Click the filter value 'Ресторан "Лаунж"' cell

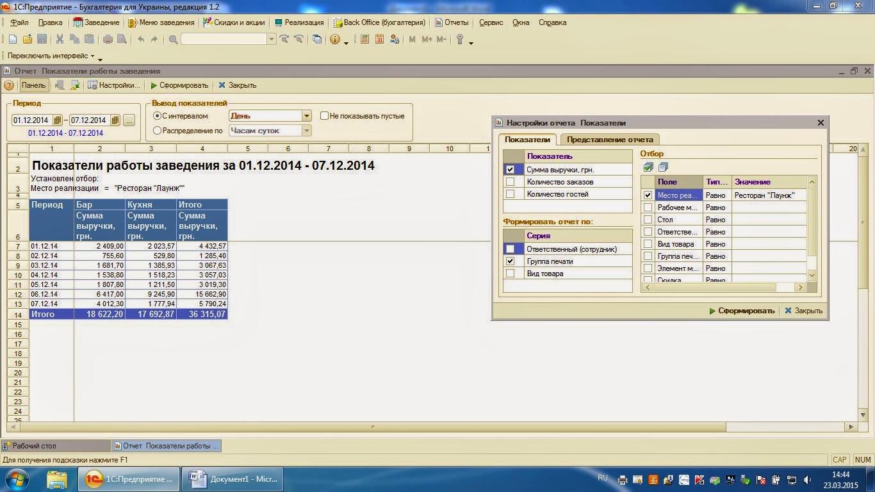769,195
